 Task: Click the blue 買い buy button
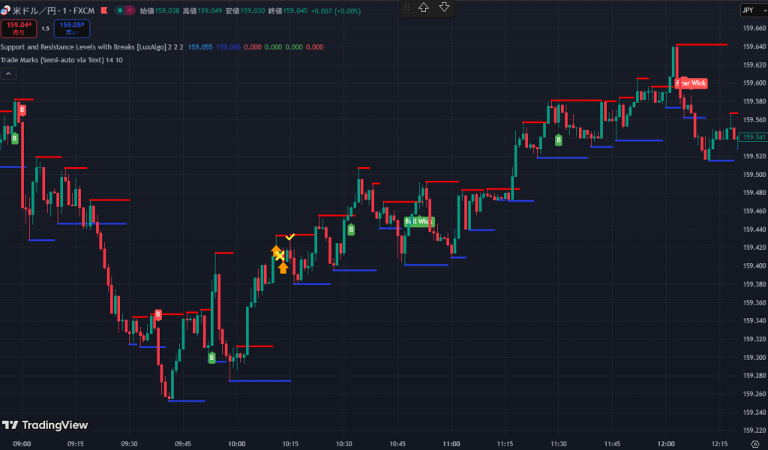pos(71,28)
